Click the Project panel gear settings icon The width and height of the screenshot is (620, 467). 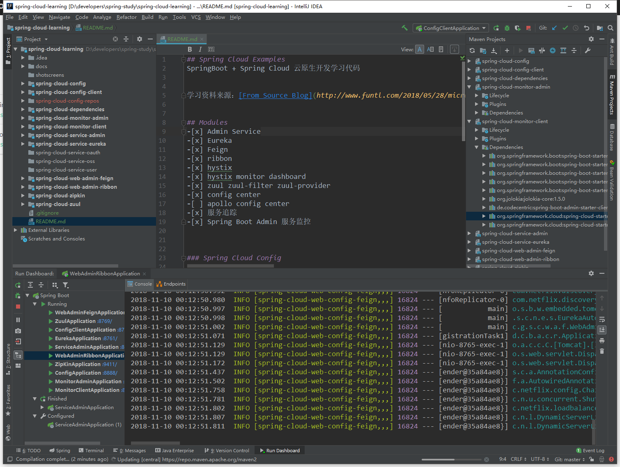(x=140, y=39)
